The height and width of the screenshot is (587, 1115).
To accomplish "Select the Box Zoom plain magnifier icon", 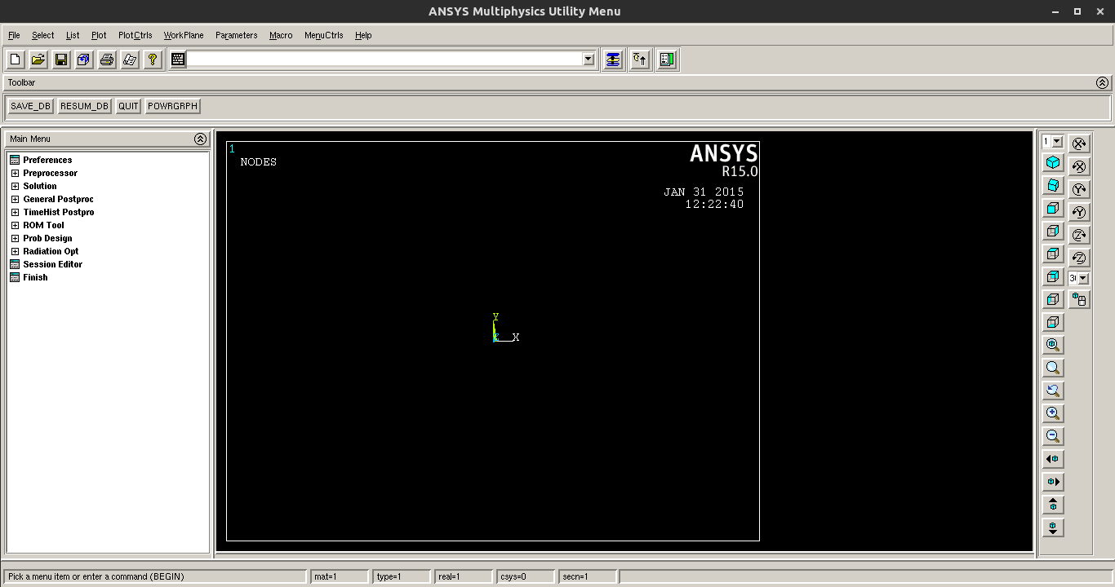I will [1053, 368].
